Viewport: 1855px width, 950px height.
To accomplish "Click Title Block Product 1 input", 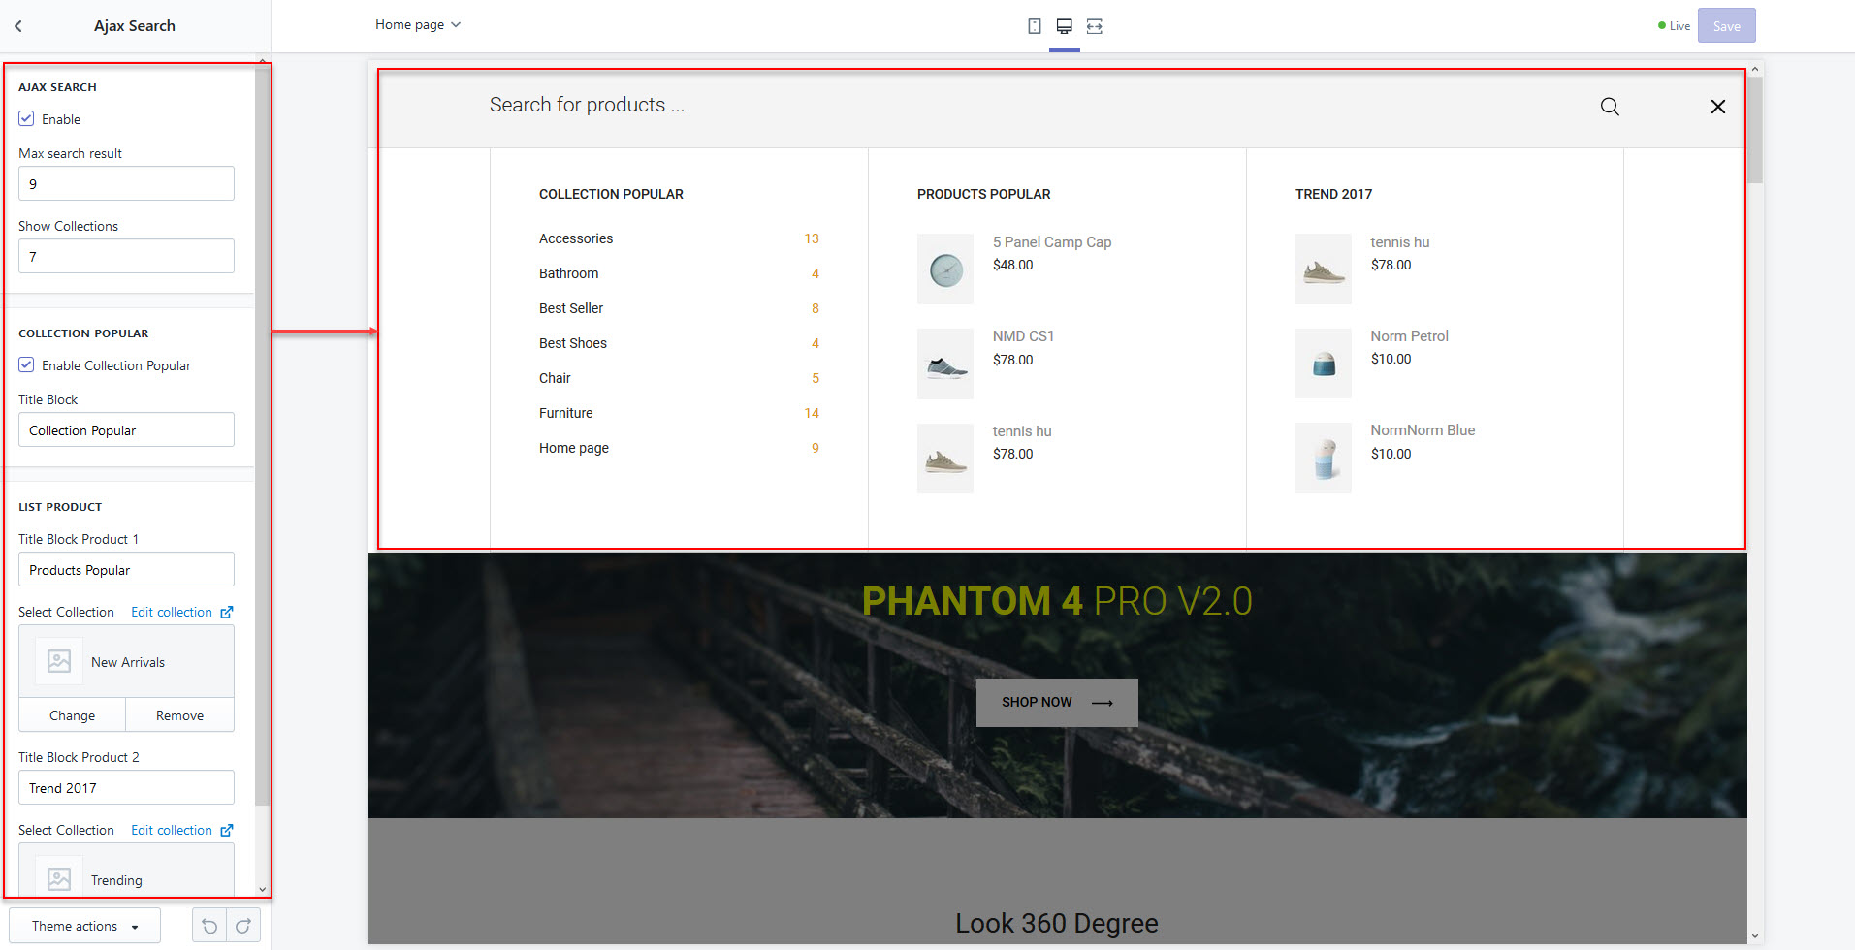I will 126,569.
